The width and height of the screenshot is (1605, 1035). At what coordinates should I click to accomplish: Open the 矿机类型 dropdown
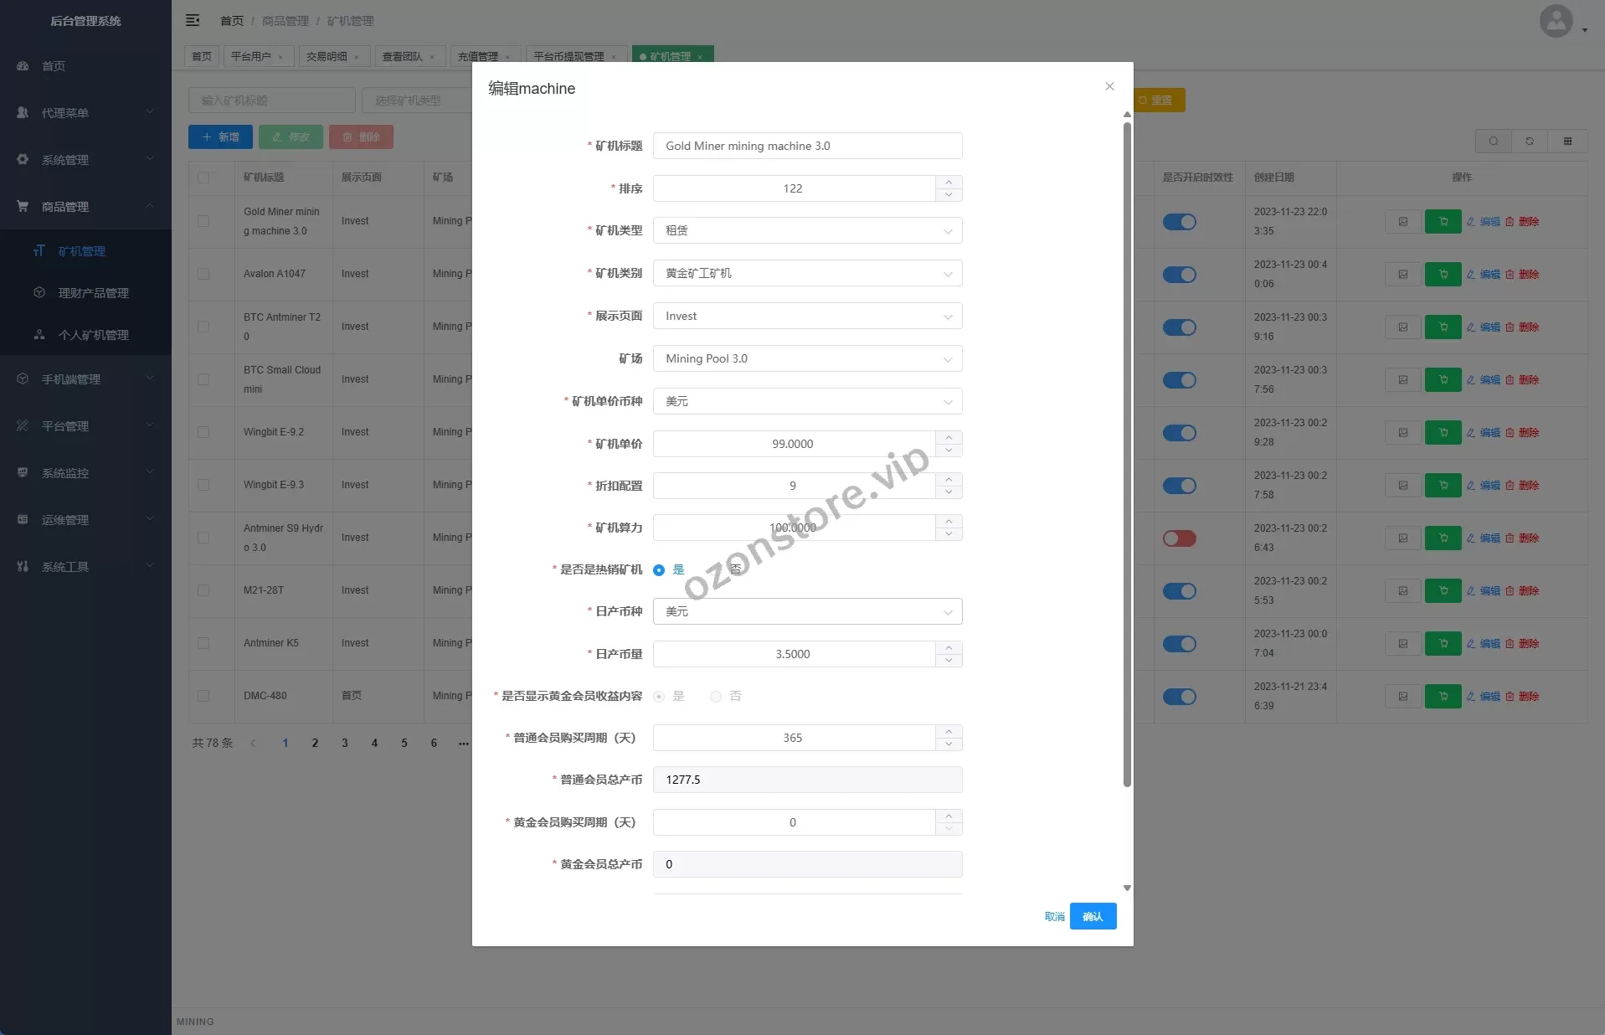click(807, 231)
